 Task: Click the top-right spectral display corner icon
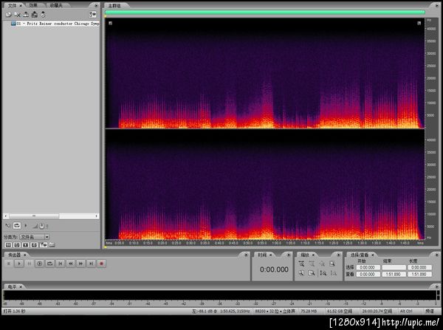pyautogui.click(x=419, y=23)
